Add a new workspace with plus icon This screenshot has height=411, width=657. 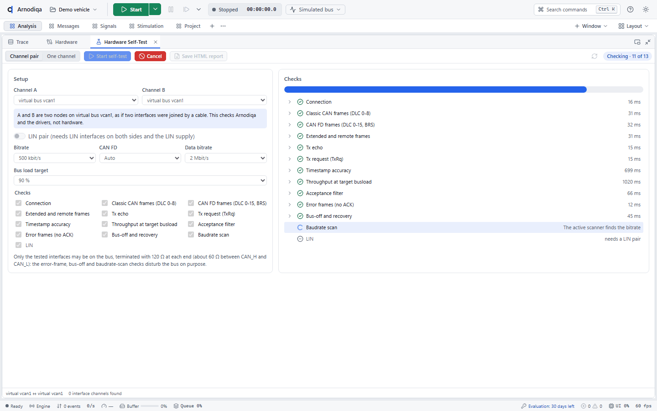point(212,26)
